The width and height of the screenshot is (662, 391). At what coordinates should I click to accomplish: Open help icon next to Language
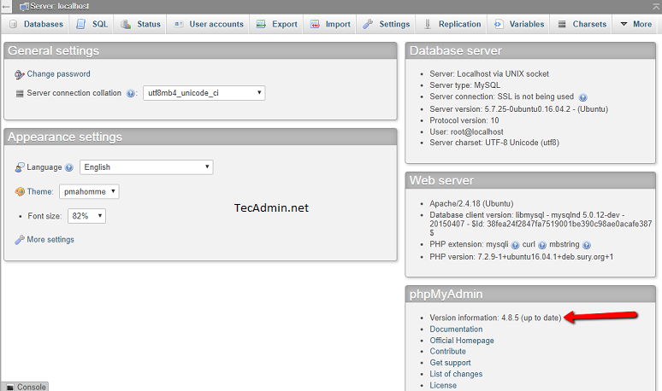click(x=68, y=167)
